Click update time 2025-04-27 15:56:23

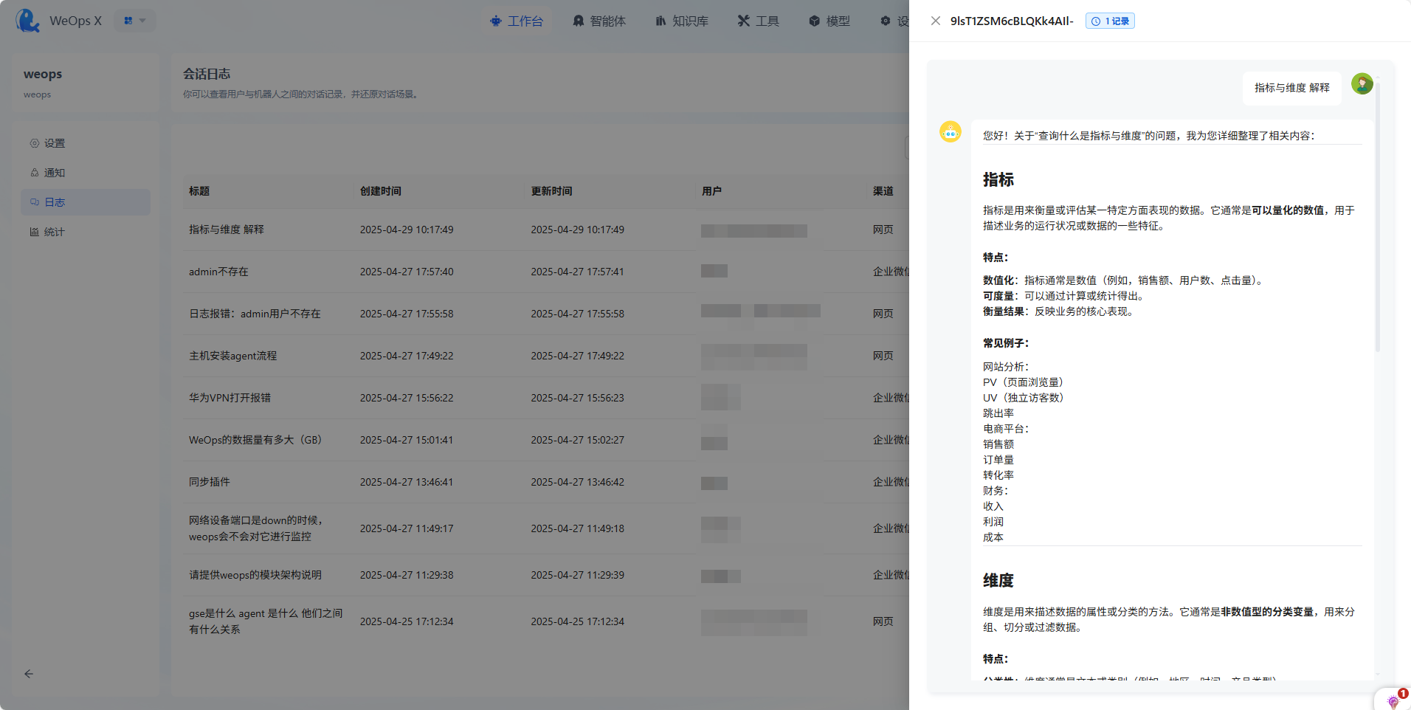pyautogui.click(x=578, y=398)
